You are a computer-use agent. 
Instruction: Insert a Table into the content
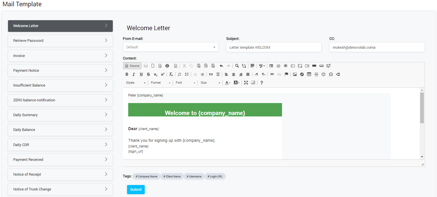(309, 74)
